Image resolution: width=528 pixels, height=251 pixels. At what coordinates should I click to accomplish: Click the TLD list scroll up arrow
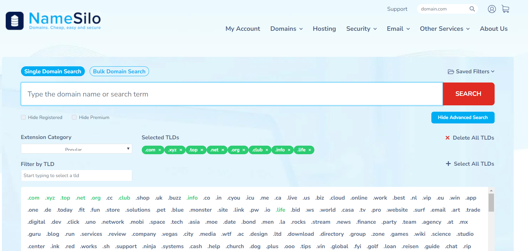point(491,190)
